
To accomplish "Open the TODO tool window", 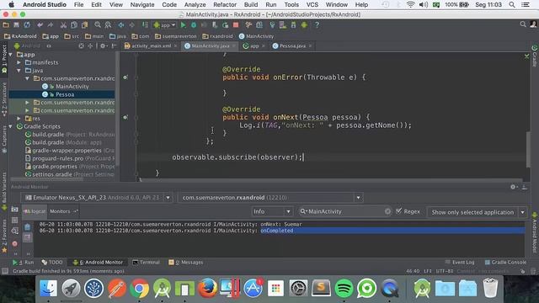I will coord(52,262).
